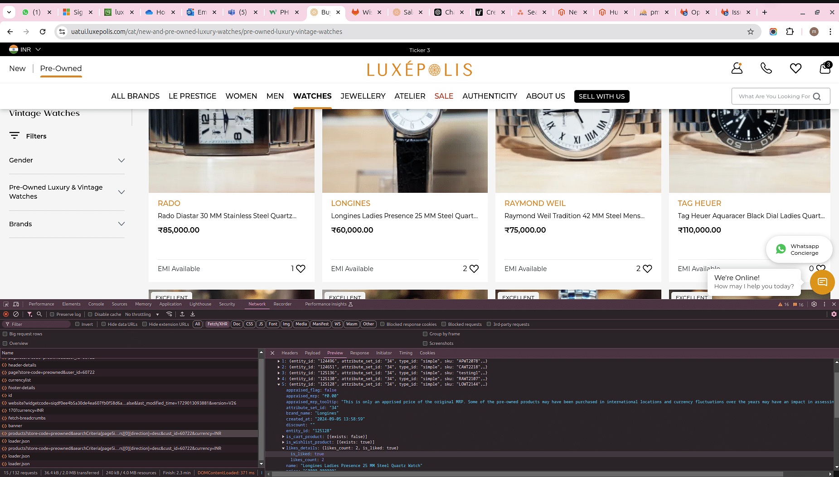Stop recording network log
This screenshot has width=839, height=477.
(6, 314)
